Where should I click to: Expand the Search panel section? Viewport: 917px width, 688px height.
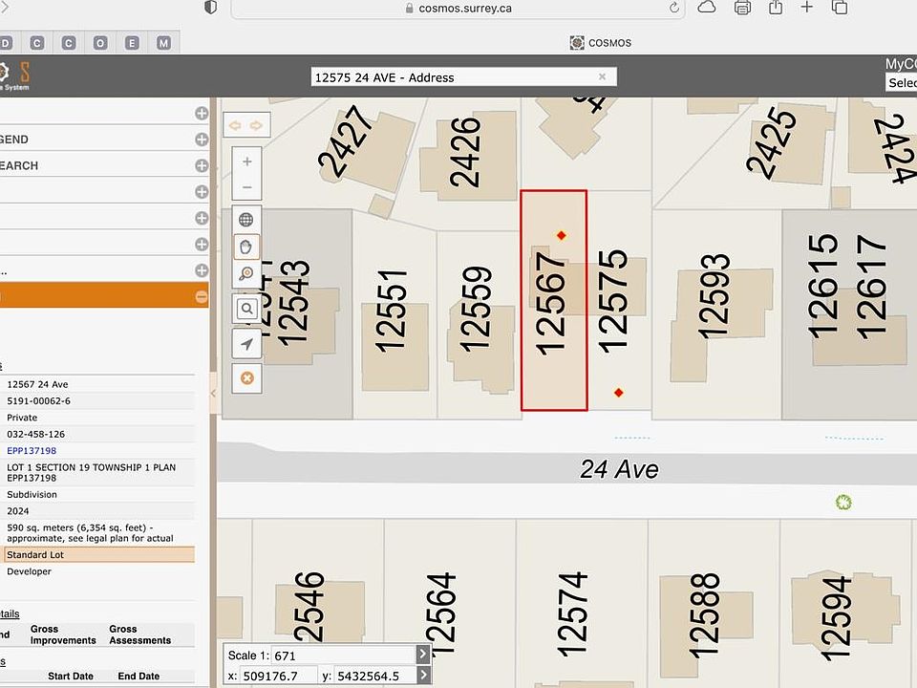tap(202, 165)
